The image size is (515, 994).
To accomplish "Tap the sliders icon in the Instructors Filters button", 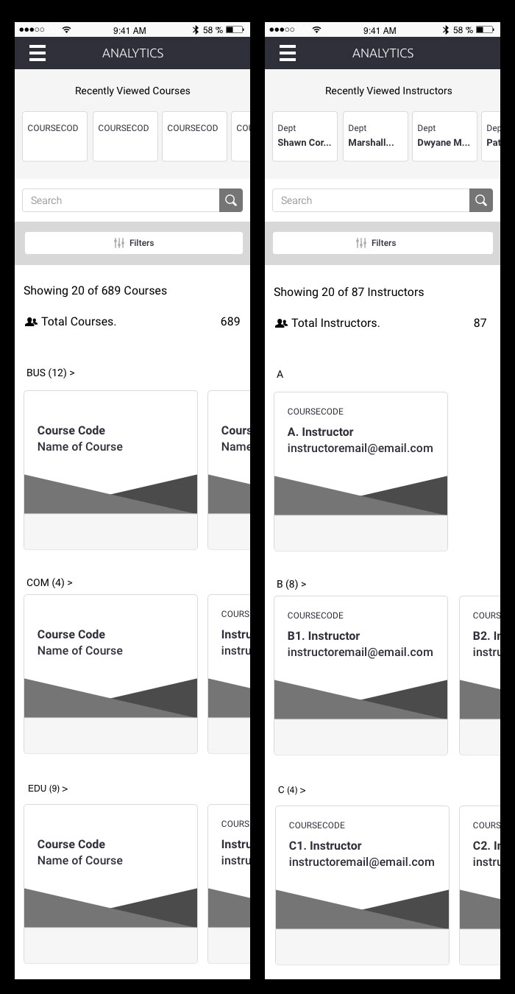I will (x=361, y=243).
